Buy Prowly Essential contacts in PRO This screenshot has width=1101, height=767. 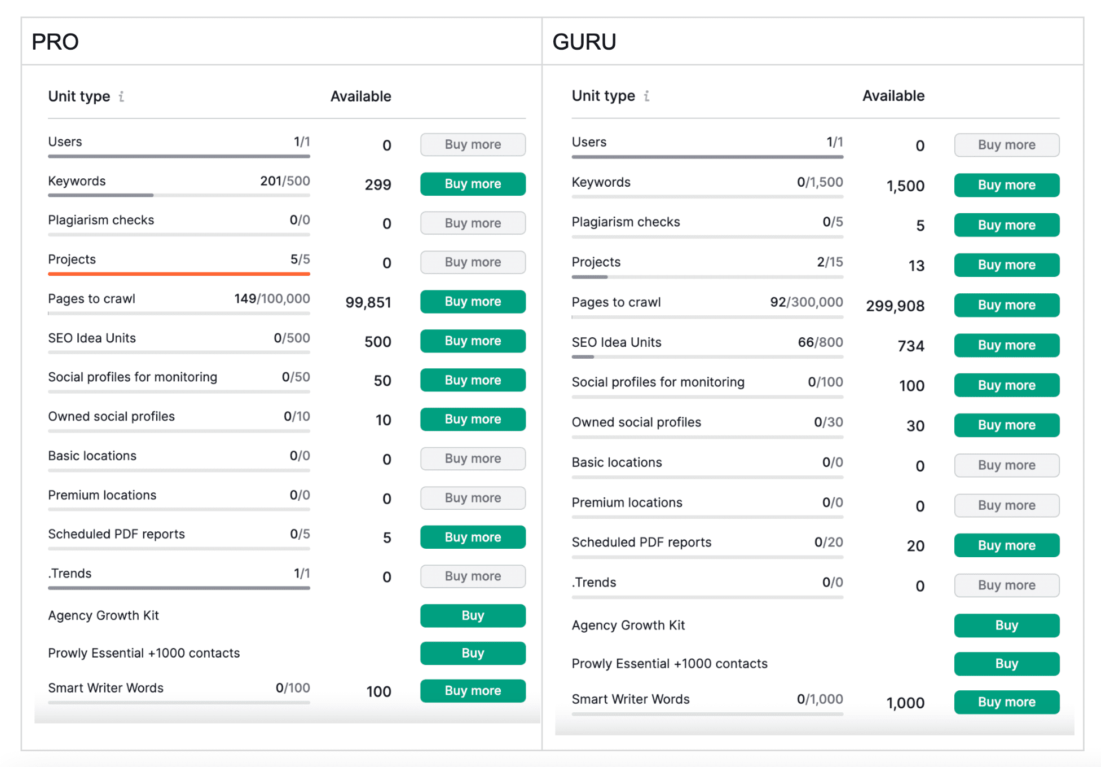472,653
